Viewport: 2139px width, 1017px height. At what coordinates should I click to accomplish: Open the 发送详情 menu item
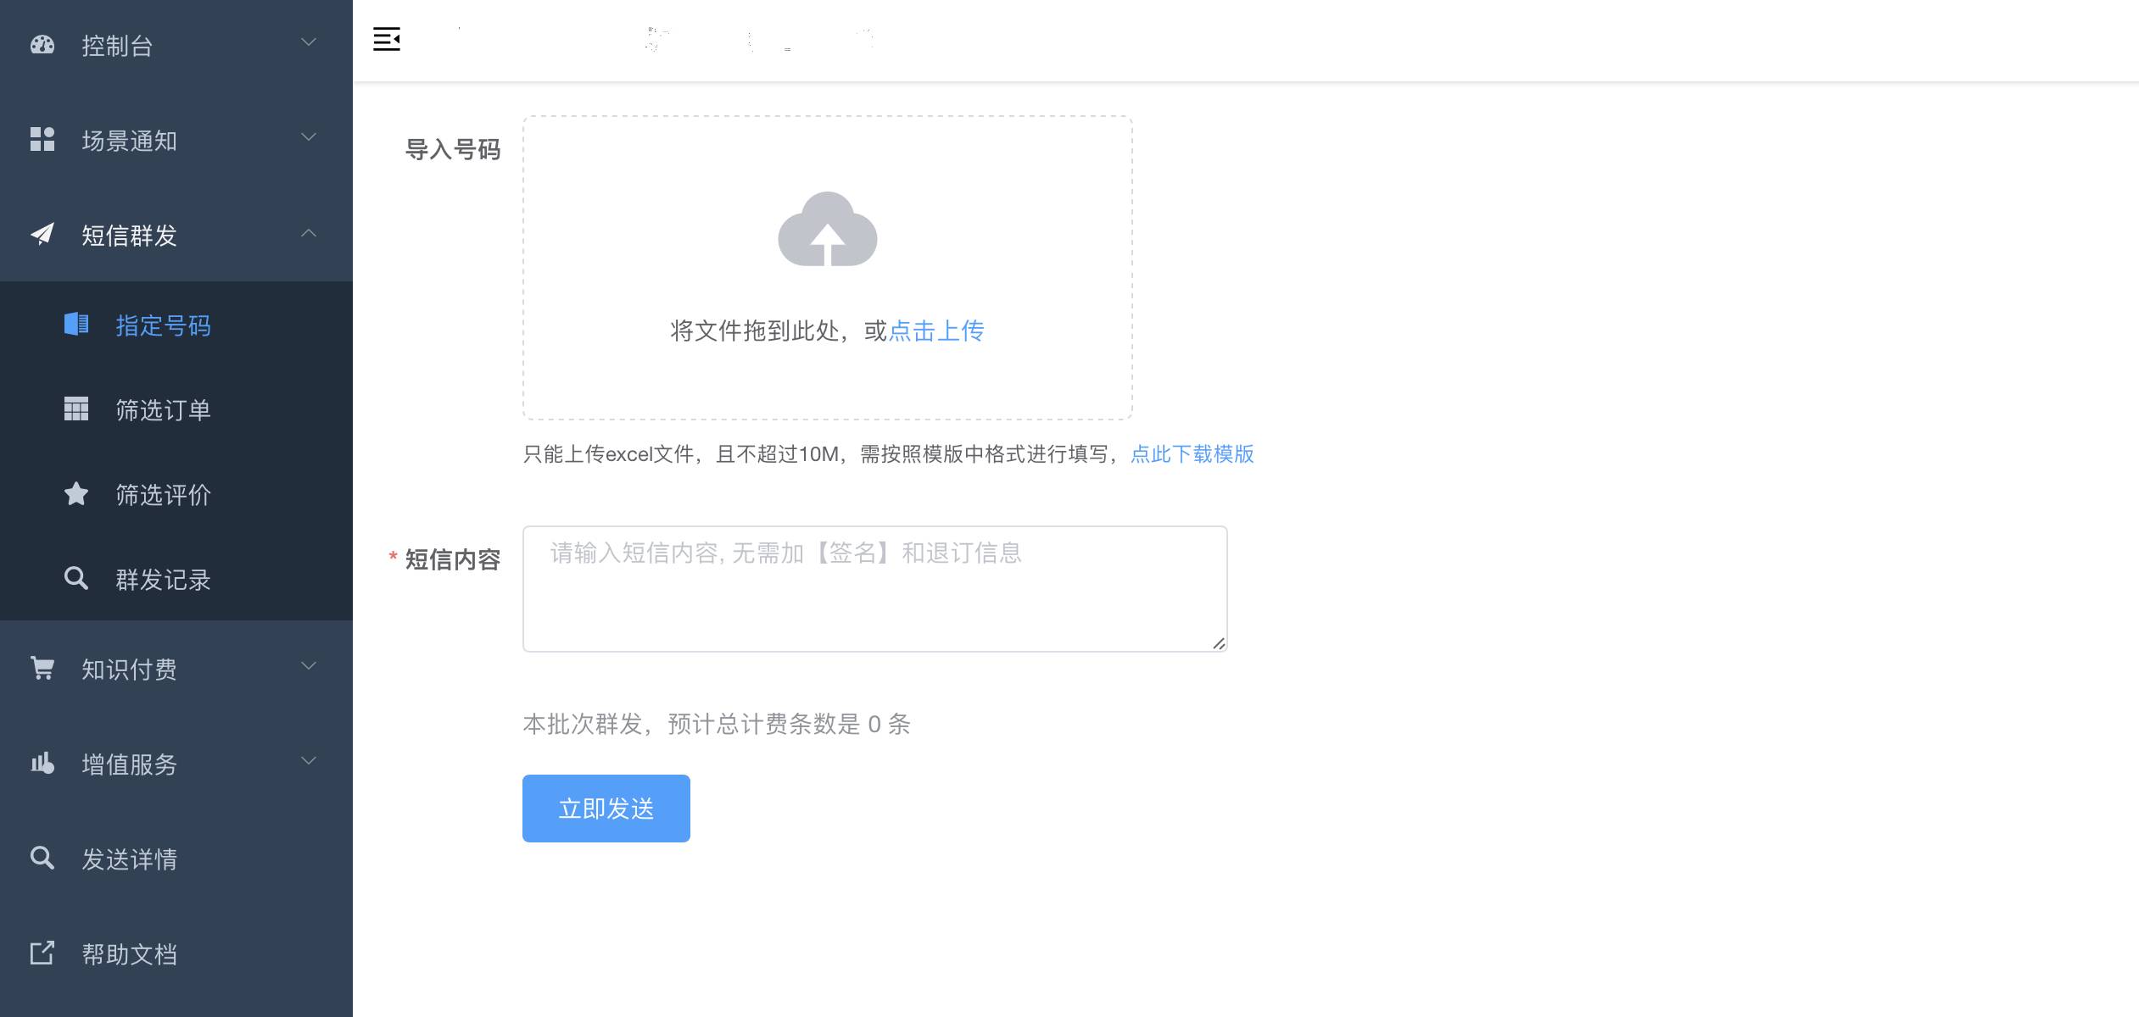click(176, 858)
